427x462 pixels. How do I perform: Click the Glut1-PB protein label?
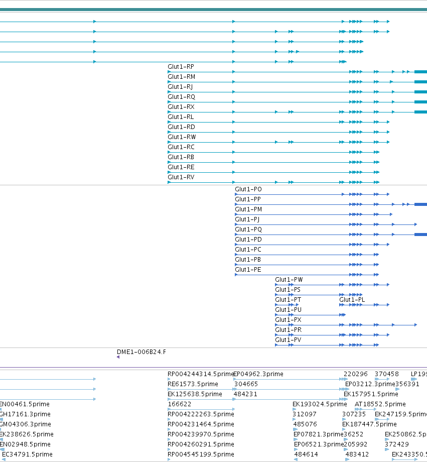click(248, 260)
